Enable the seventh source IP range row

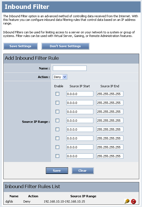(x=57, y=147)
